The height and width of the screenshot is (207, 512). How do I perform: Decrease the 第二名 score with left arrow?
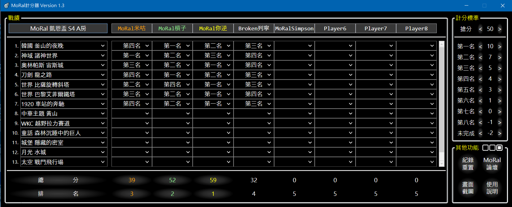coord(480,58)
